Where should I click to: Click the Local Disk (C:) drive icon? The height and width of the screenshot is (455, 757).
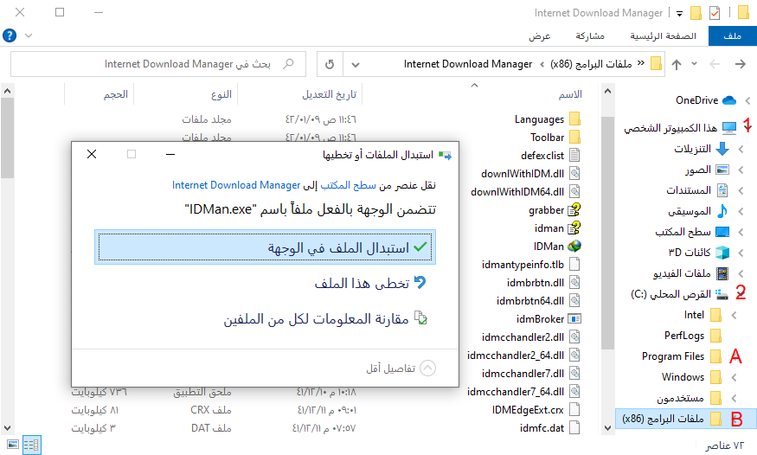tap(722, 294)
